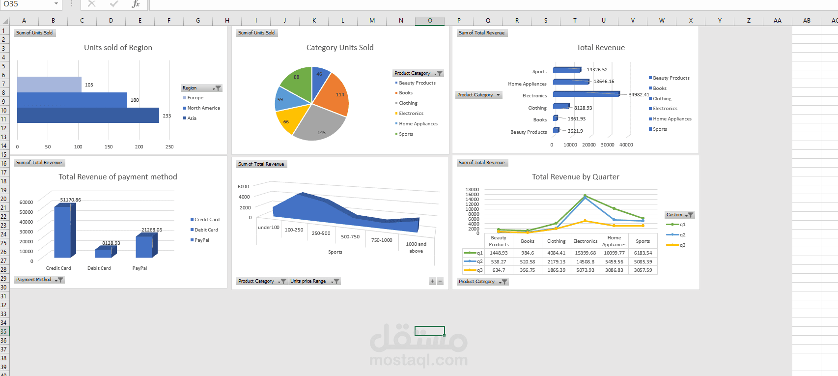Click the formula bar enter checkmark icon
This screenshot has height=376, width=838.
[x=114, y=4]
